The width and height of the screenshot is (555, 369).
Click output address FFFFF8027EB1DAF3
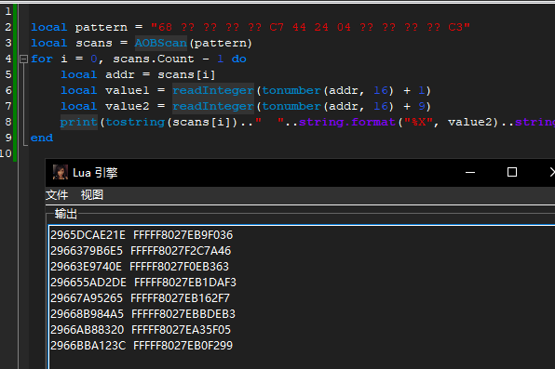pos(185,283)
